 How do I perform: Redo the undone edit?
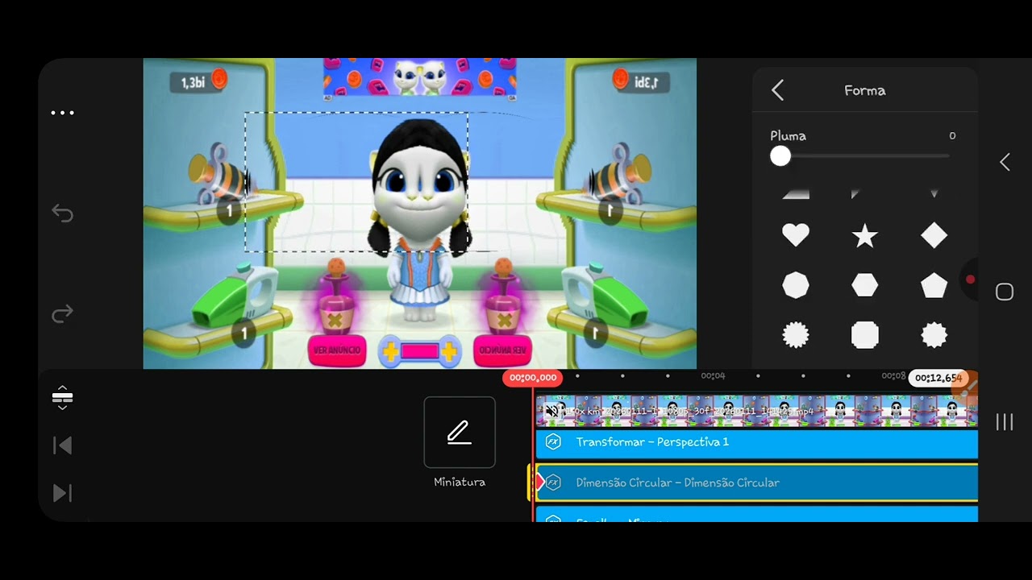[x=62, y=313]
